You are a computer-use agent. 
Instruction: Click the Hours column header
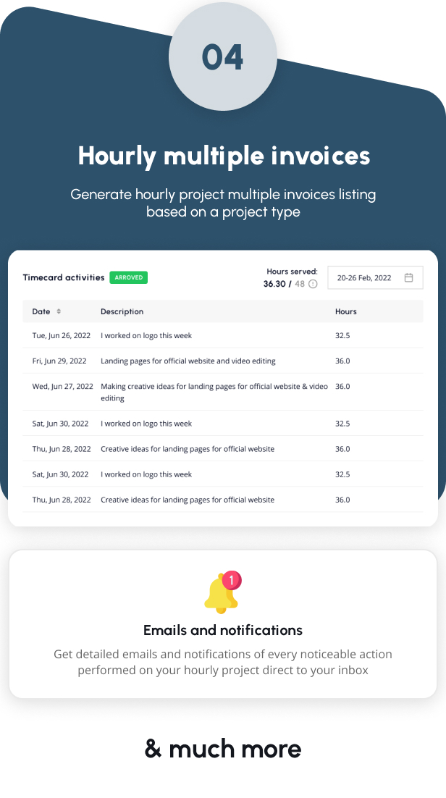tap(345, 311)
